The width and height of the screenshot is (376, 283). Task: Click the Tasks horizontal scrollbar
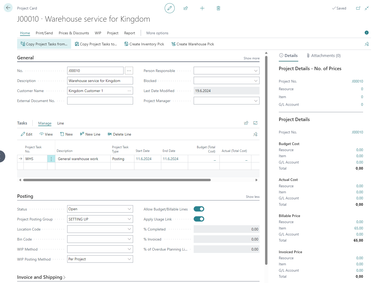pyautogui.click(x=117, y=180)
